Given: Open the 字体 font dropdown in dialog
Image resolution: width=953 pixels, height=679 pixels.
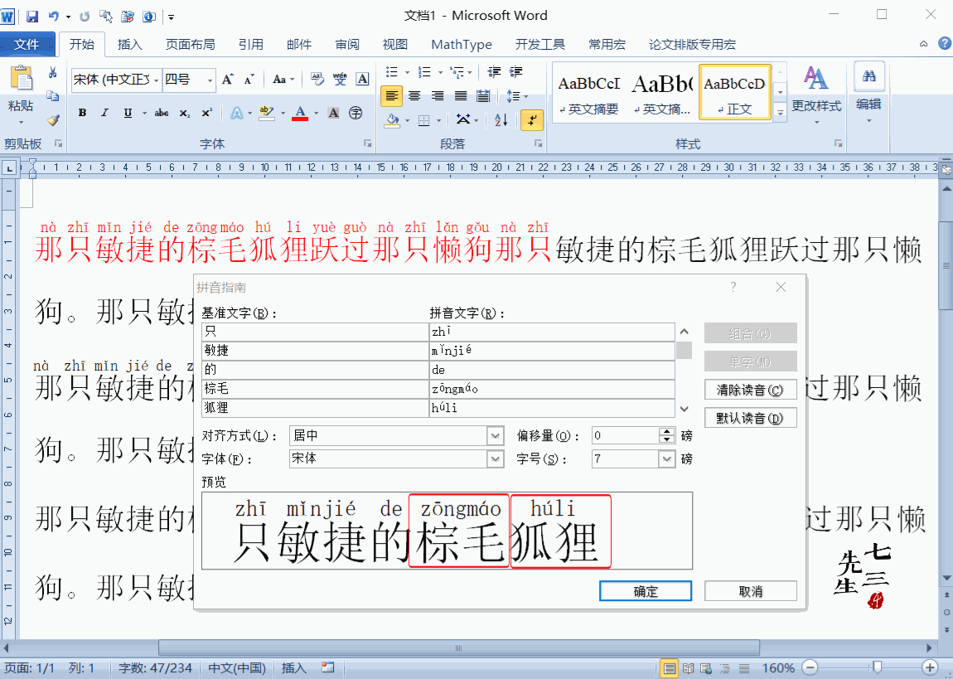Looking at the screenshot, I should coord(496,459).
